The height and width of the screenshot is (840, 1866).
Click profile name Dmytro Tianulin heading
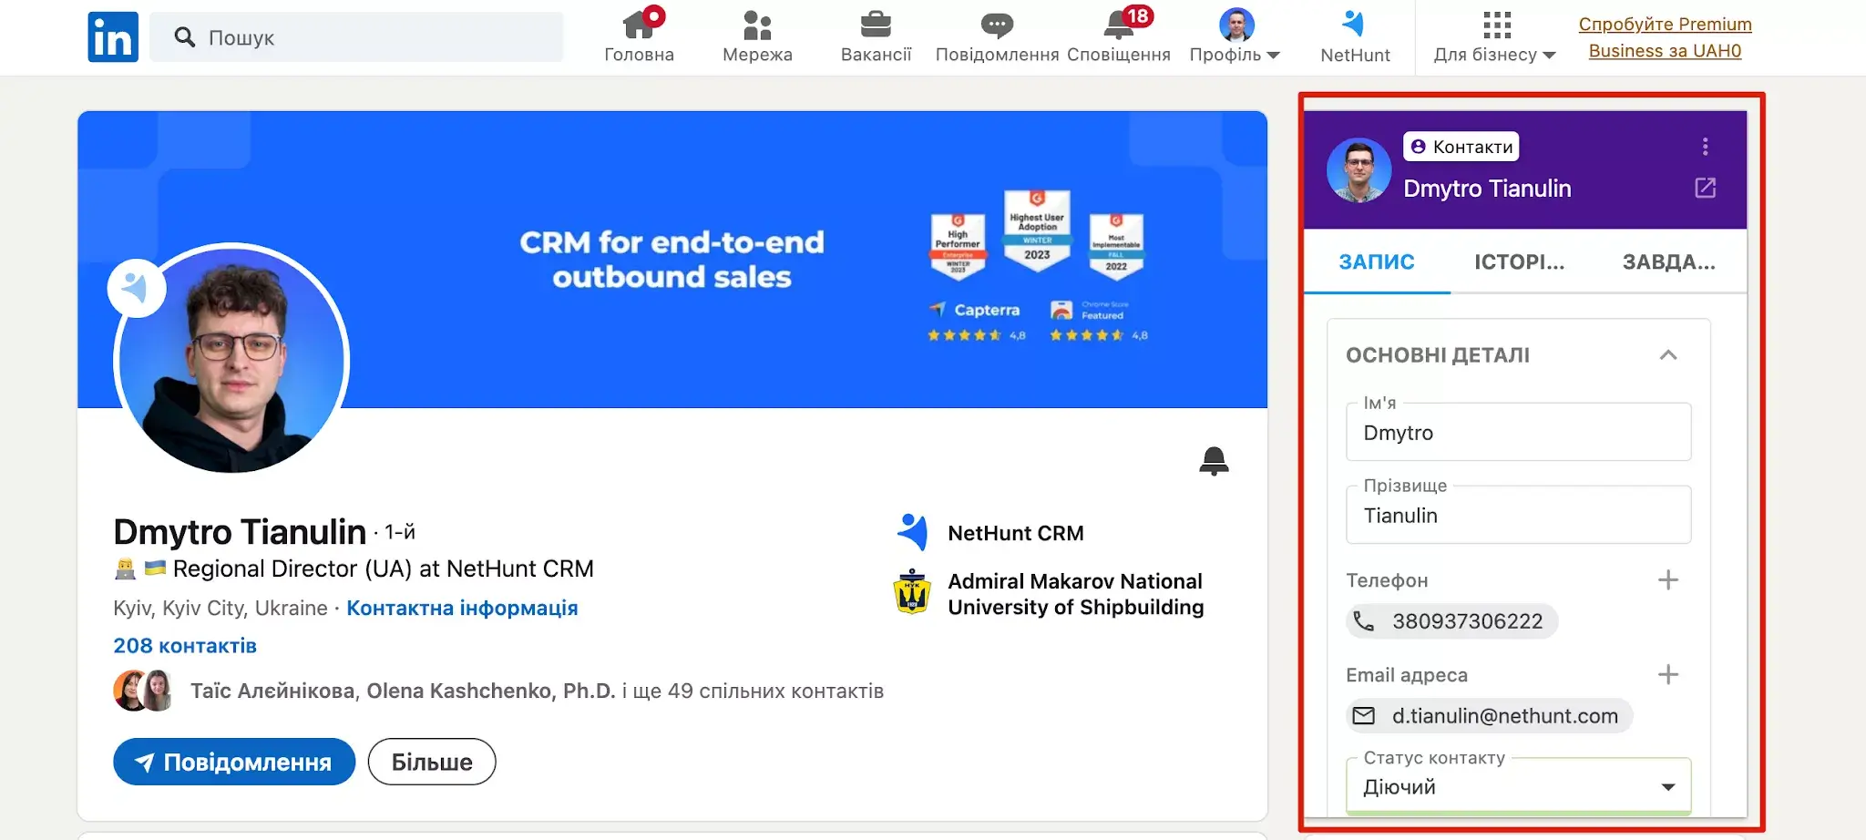coord(240,531)
